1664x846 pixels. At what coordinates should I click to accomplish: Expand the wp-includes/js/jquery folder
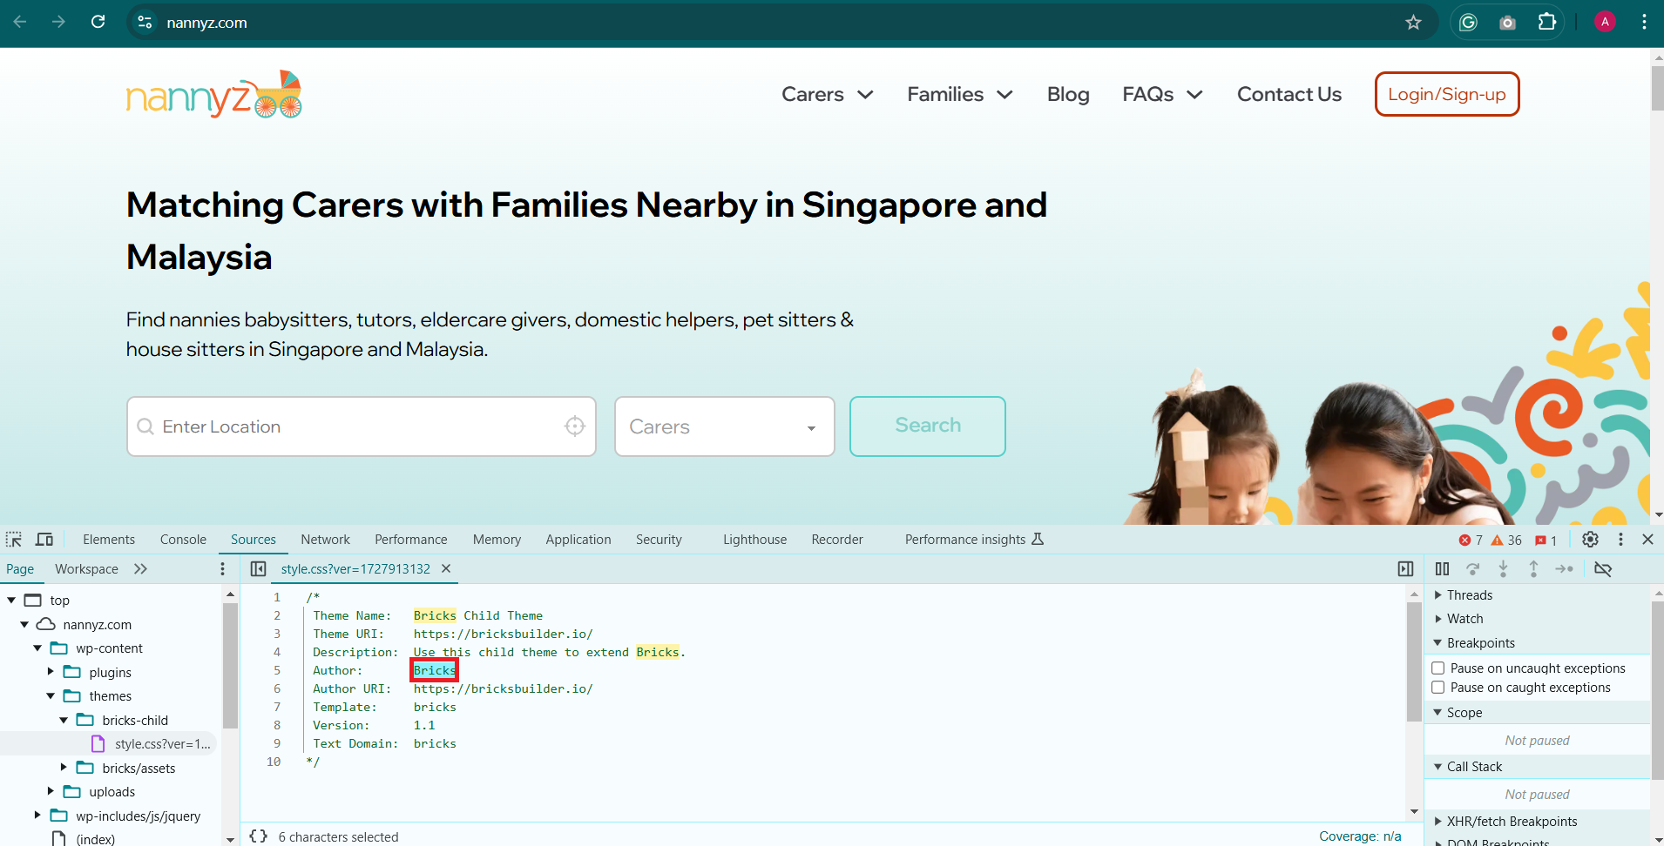point(37,816)
